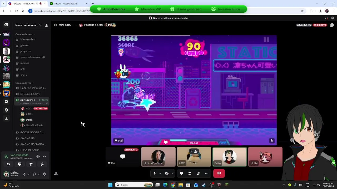This screenshot has height=189, width=337.
Task: Toggle camera in the voice connected panel
Action: point(8,164)
